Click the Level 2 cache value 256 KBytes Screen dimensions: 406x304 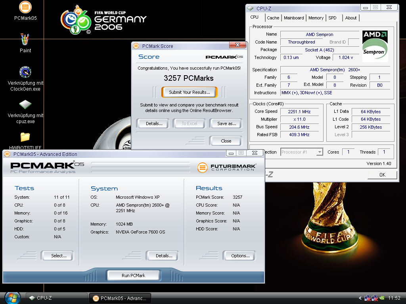pyautogui.click(x=371, y=127)
